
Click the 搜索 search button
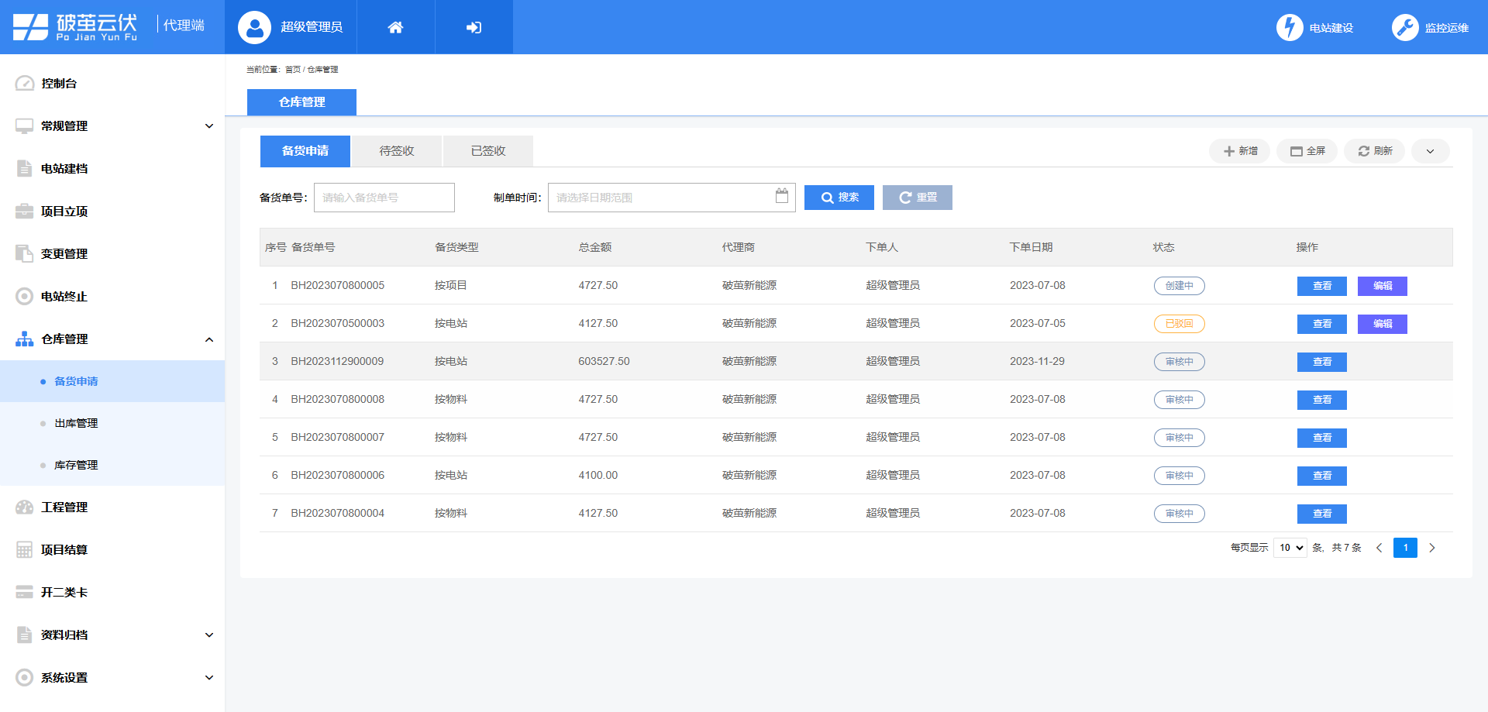click(x=839, y=198)
